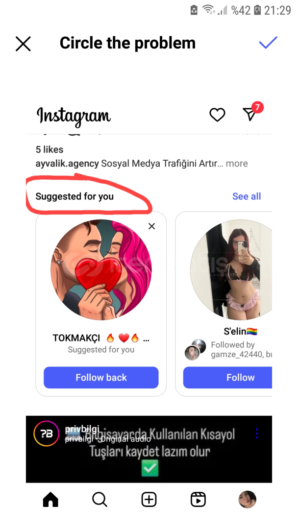Open notifications heart icon
This screenshot has height=529, width=298.
click(x=217, y=115)
